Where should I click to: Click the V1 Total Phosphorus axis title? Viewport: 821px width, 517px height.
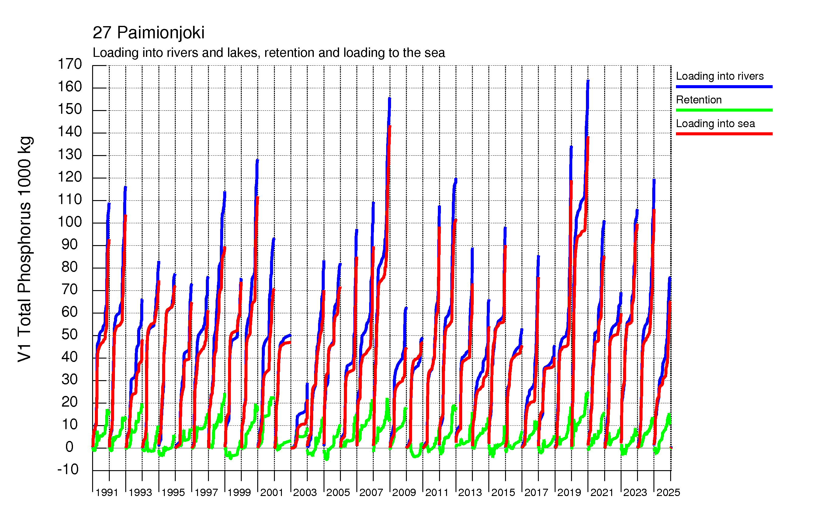25,249
